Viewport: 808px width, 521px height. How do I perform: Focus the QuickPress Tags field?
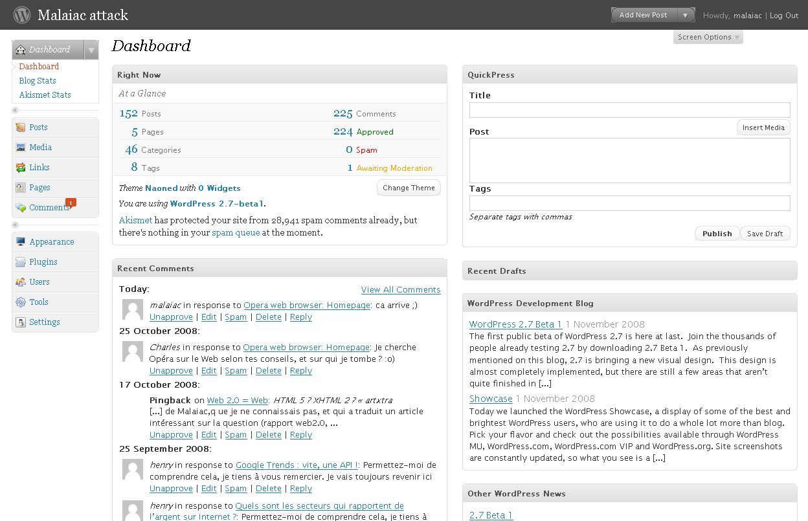click(x=630, y=203)
